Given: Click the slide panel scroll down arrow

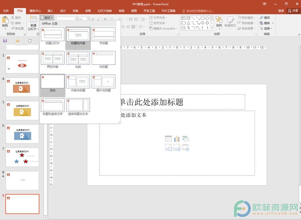Looking at the screenshot, I should pos(45,218).
